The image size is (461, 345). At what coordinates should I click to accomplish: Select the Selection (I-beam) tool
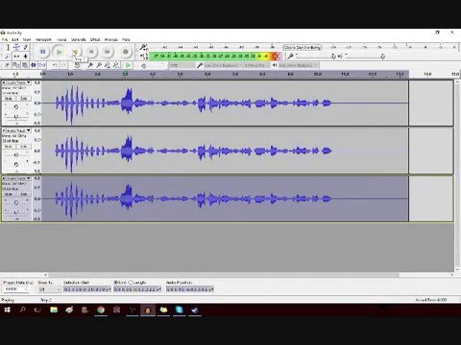[x=8, y=48]
